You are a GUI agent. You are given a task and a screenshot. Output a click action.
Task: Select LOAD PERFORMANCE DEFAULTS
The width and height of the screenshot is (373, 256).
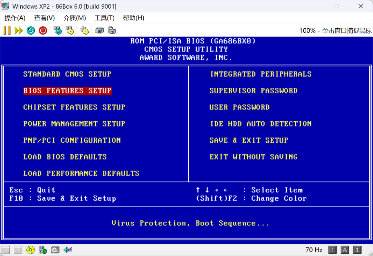[x=81, y=173]
